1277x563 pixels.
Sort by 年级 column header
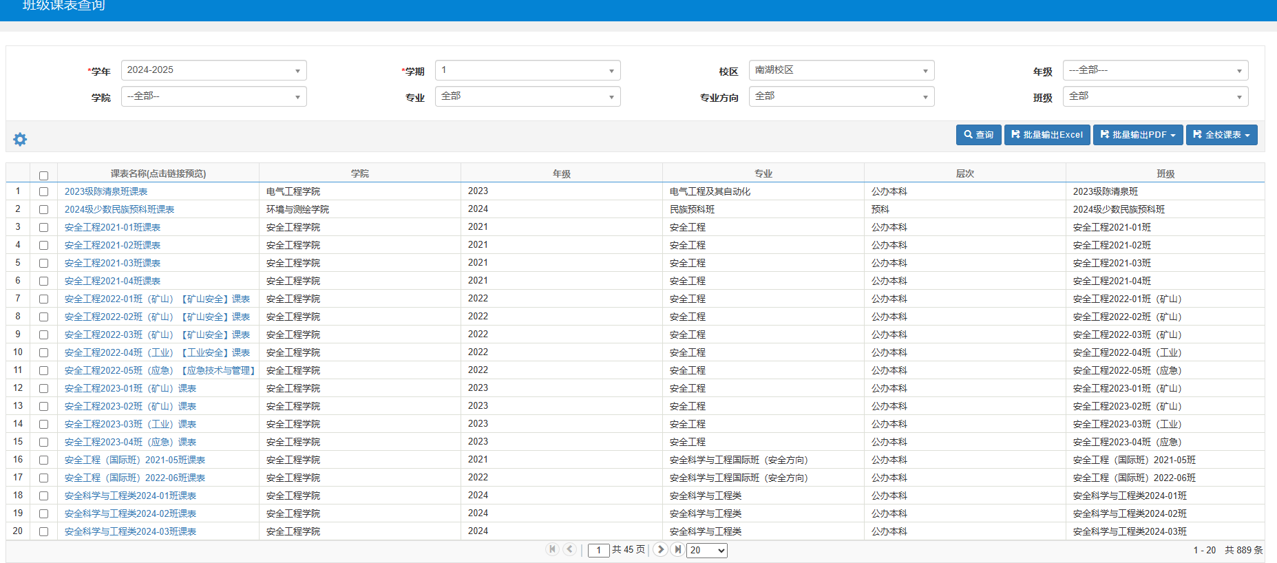click(x=562, y=173)
